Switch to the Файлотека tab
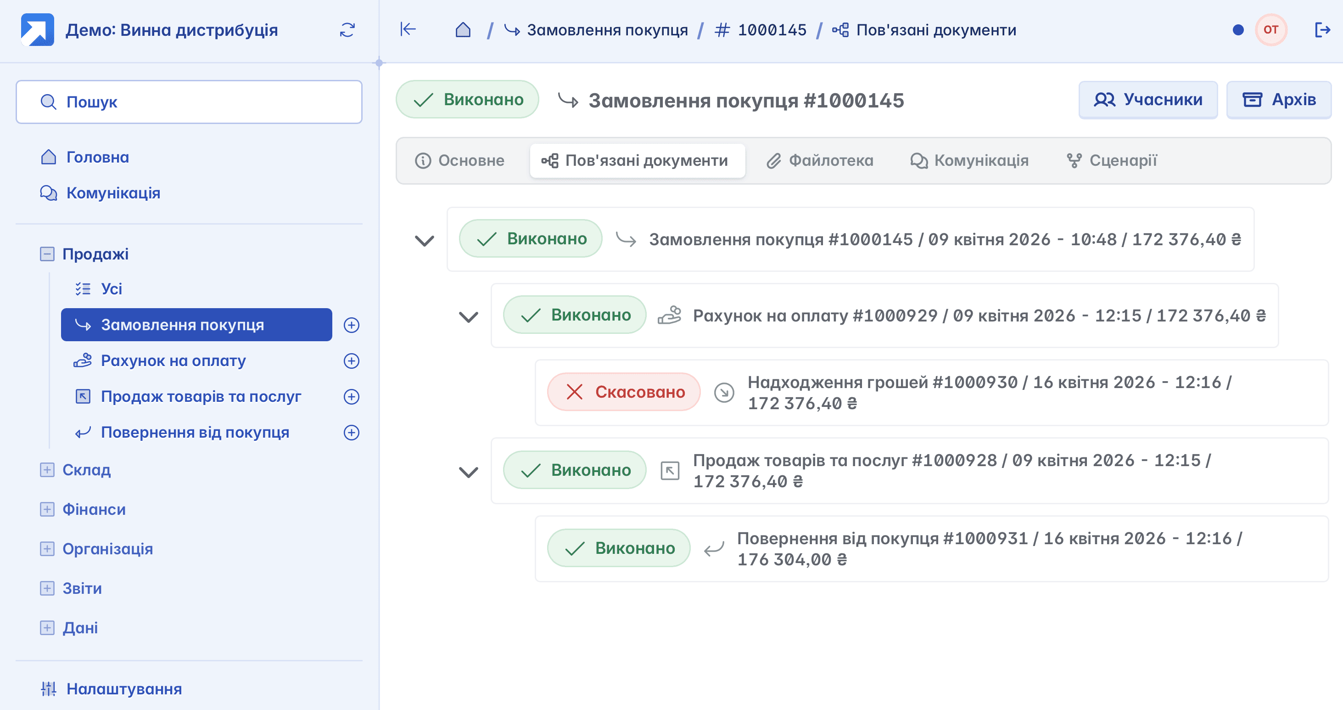This screenshot has height=710, width=1343. pyautogui.click(x=820, y=161)
